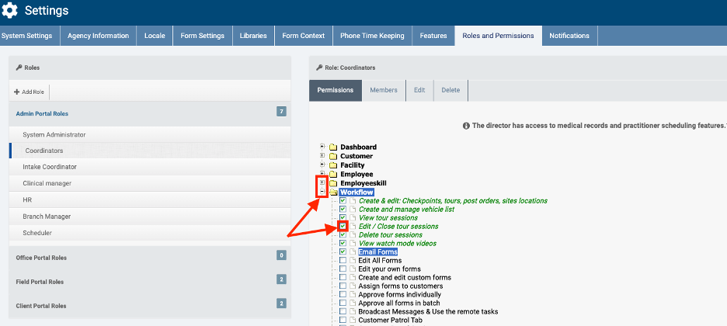
Task: Click the Field Portal Roles count badge 2
Action: coord(281,279)
